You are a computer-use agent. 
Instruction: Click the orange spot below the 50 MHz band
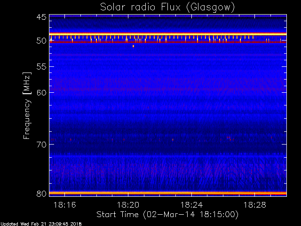[133, 46]
